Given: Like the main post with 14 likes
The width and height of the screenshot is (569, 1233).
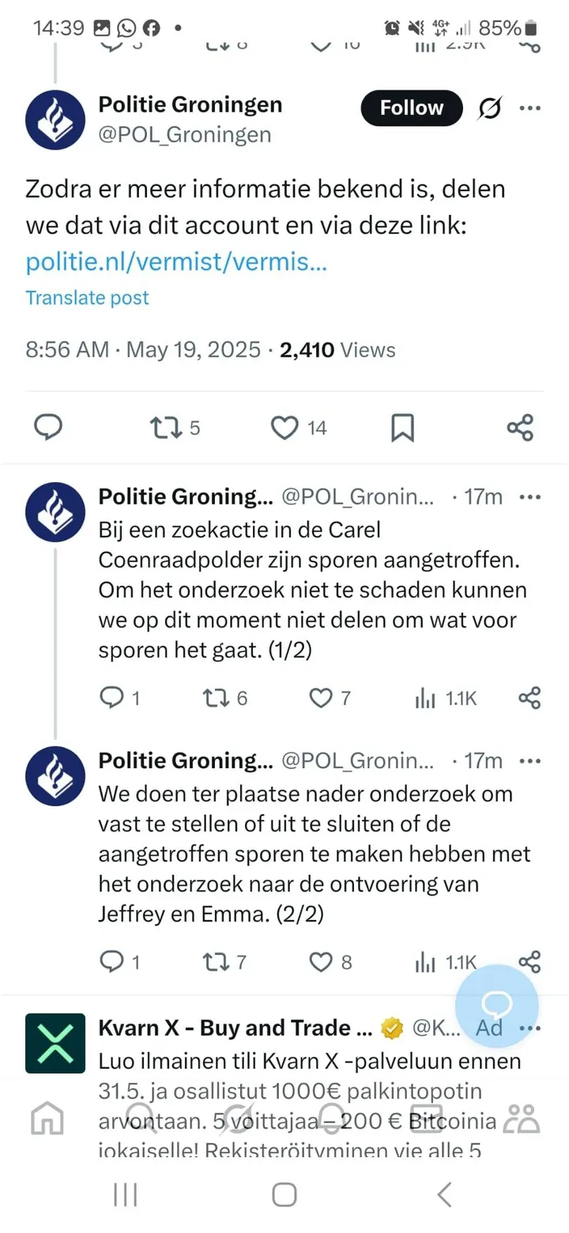Looking at the screenshot, I should (x=284, y=428).
